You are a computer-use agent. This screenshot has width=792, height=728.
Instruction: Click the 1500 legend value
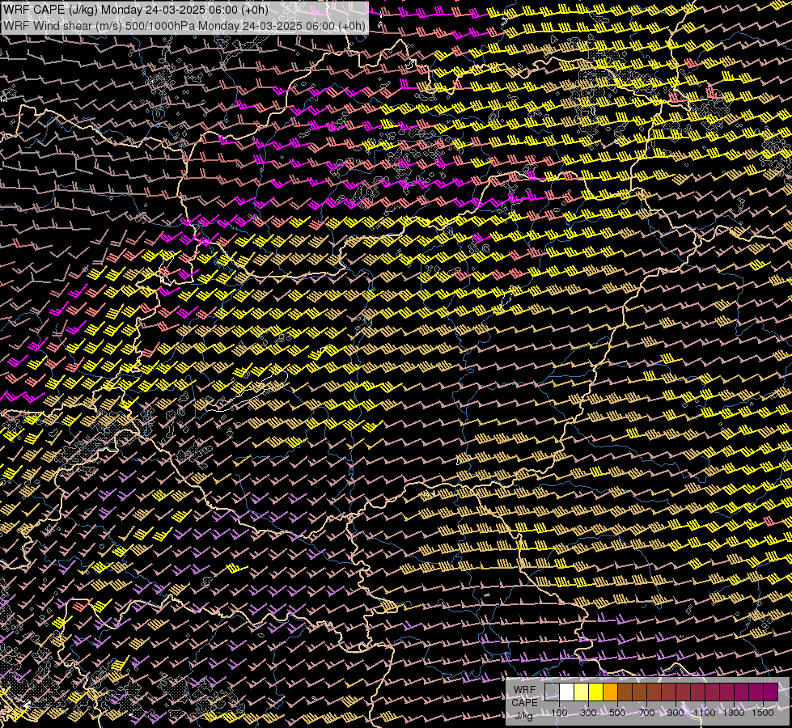tap(763, 713)
